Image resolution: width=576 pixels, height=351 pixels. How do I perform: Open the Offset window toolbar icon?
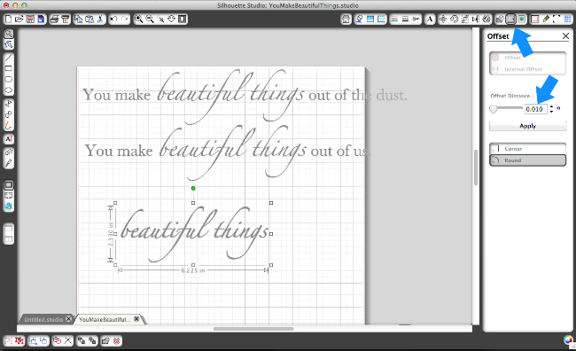[510, 19]
